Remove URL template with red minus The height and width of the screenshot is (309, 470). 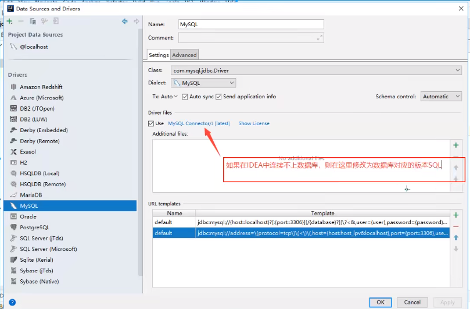[456, 226]
